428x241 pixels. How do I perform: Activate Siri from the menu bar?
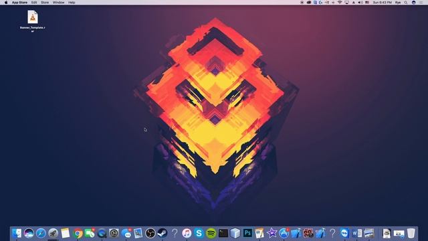[414, 3]
